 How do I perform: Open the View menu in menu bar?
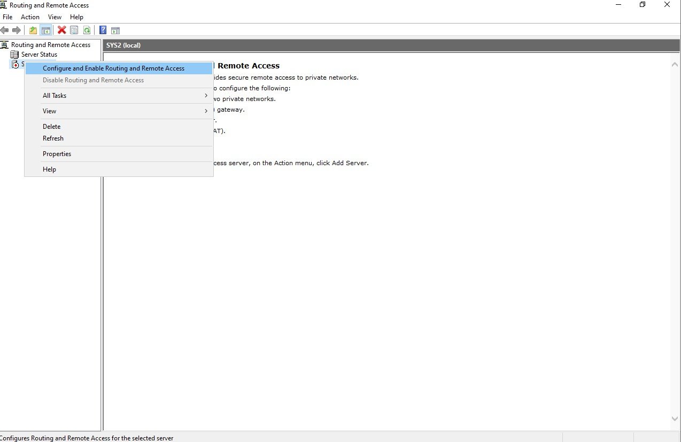click(55, 17)
